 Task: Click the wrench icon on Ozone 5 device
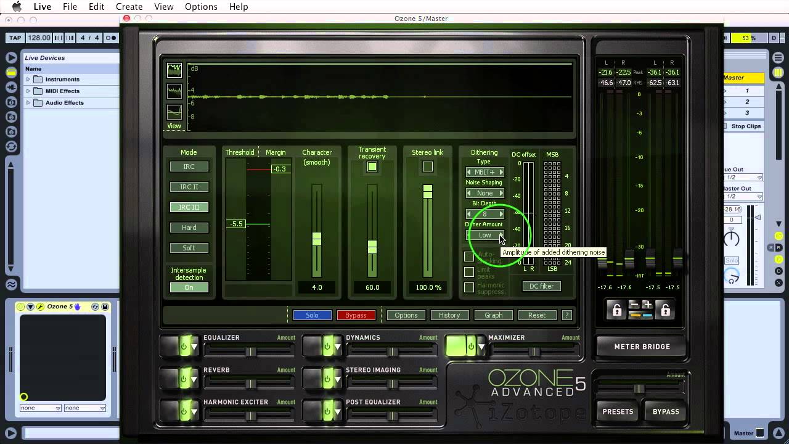tap(41, 306)
